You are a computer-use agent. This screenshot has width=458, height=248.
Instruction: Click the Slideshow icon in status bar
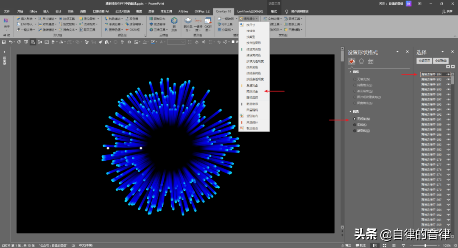[403, 245]
